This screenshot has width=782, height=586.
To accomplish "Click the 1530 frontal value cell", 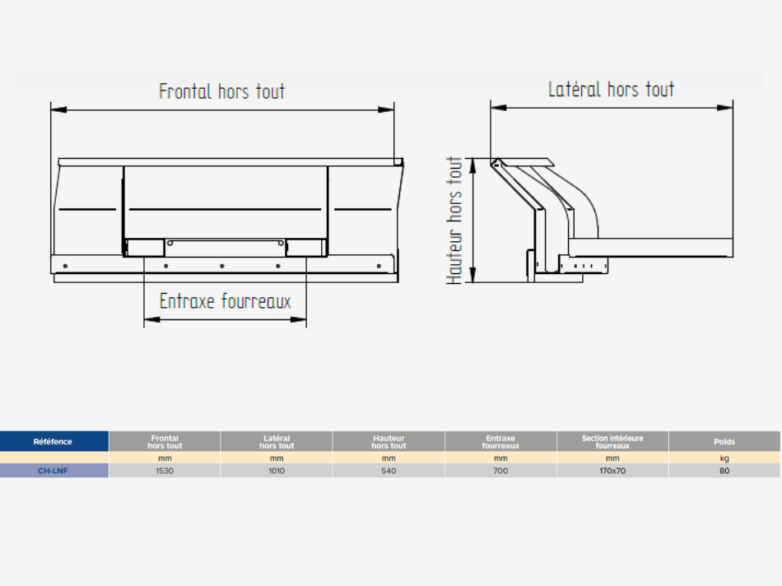I will (x=165, y=471).
